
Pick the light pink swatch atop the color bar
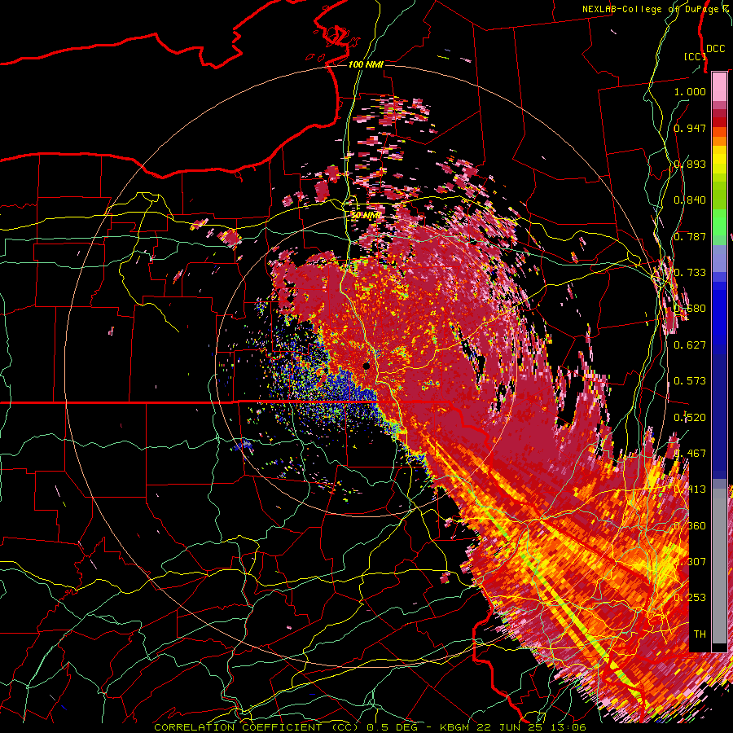(x=719, y=86)
